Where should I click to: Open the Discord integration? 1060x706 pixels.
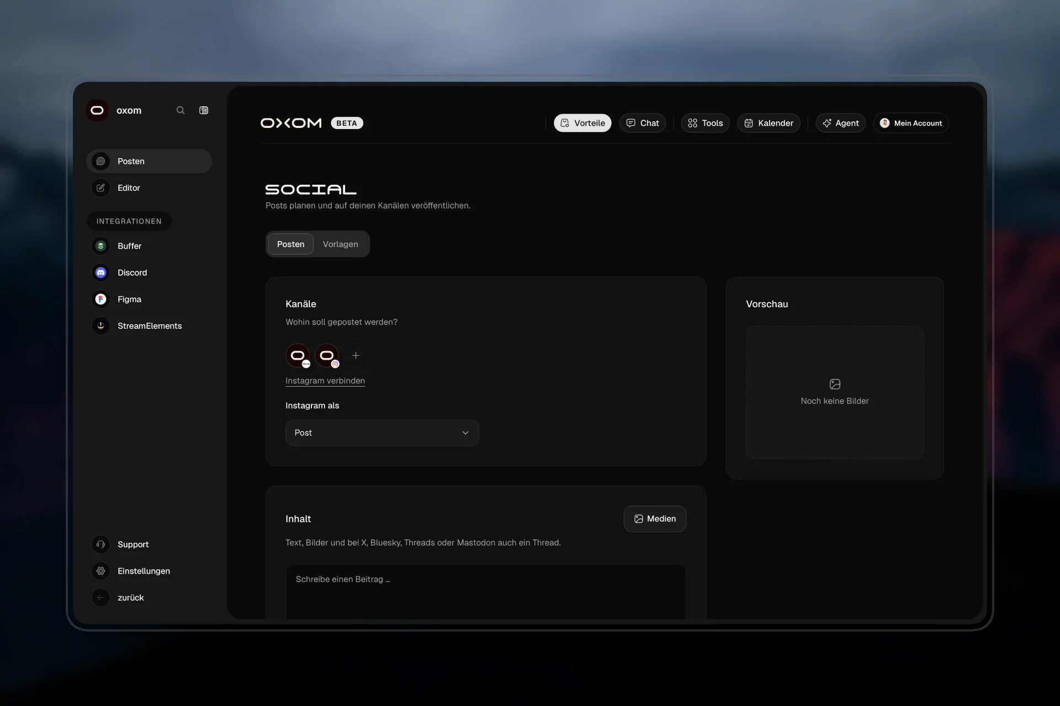pyautogui.click(x=149, y=272)
